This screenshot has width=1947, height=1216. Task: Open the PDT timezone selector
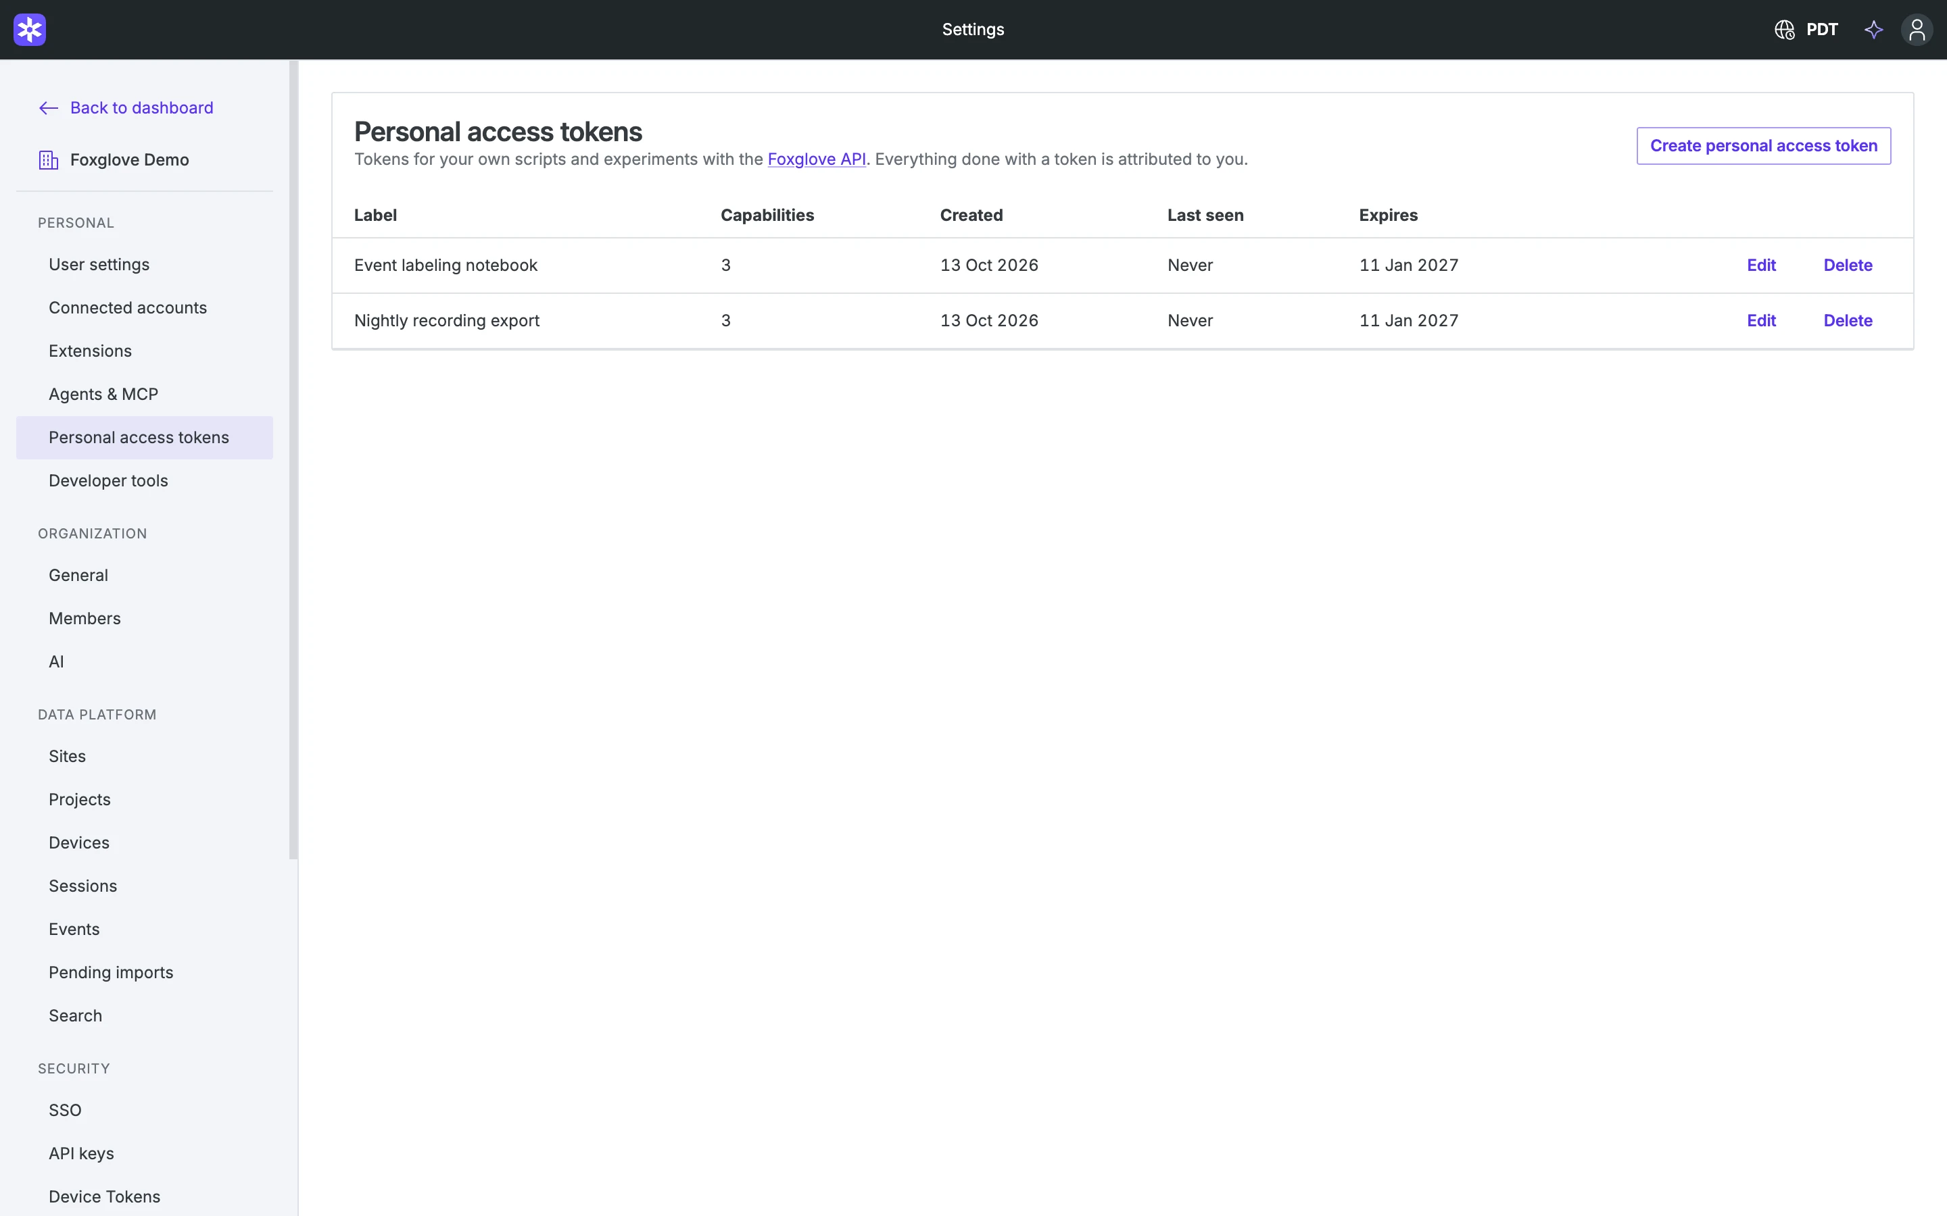pyautogui.click(x=1821, y=30)
